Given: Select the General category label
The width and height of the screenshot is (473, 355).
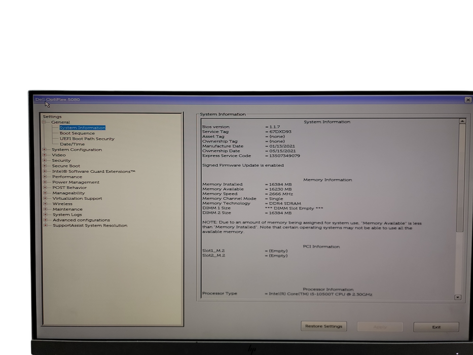Looking at the screenshot, I should tap(61, 122).
